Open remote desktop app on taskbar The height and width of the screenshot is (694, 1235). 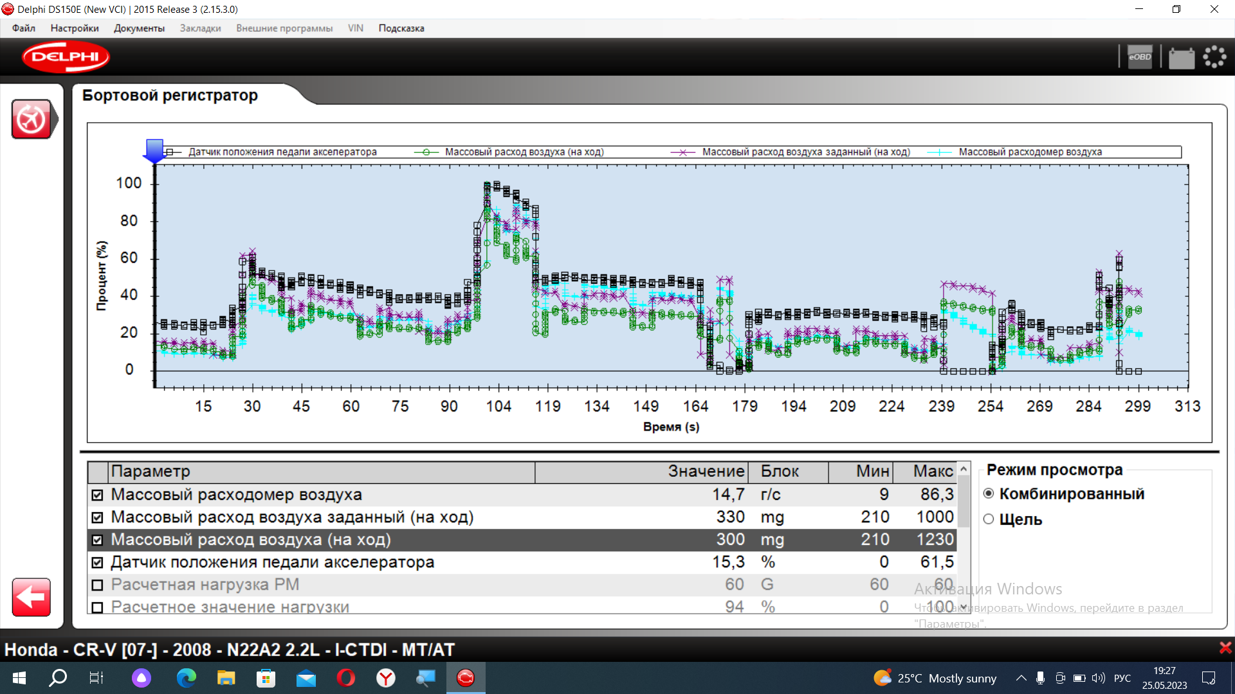[x=426, y=678]
